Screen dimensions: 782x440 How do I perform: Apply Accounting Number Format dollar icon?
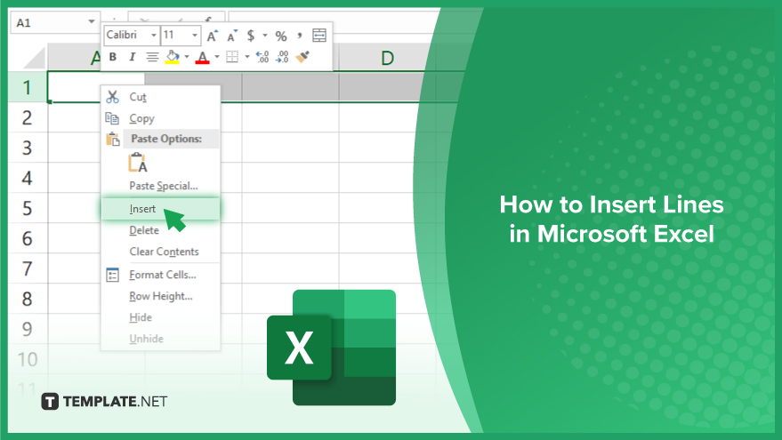click(251, 36)
